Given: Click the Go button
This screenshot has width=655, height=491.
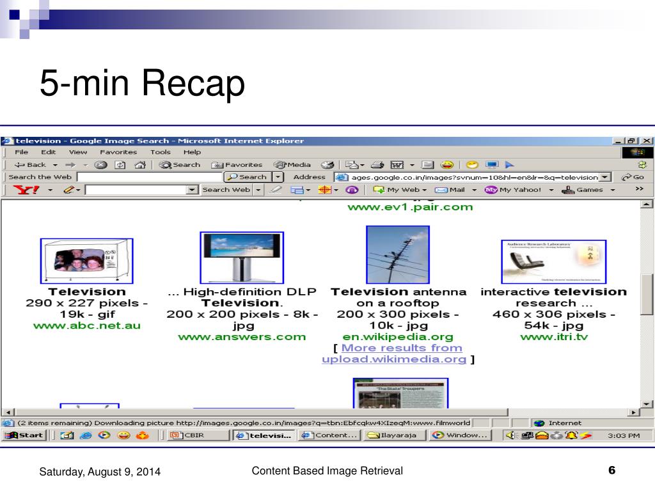Looking at the screenshot, I should coord(633,178).
